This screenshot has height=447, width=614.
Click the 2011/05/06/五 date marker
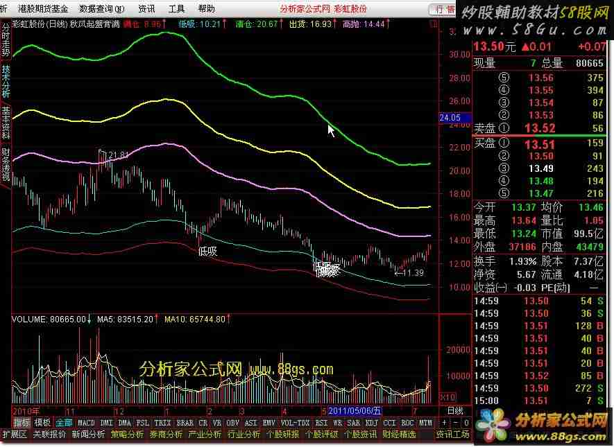click(355, 411)
